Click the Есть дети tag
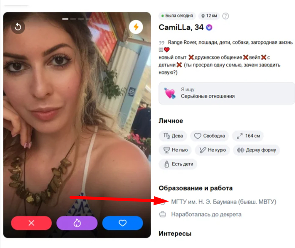Viewport: 295px width, 248px height. tap(178, 164)
